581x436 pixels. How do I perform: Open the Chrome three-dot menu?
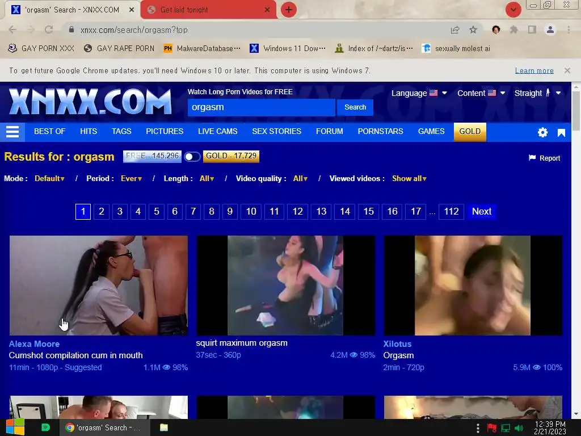tap(569, 30)
